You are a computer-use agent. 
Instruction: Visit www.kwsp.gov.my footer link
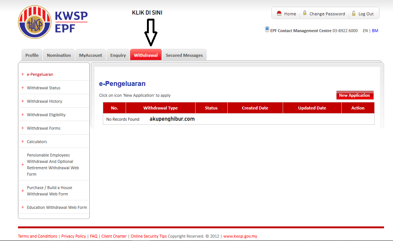coord(240,236)
